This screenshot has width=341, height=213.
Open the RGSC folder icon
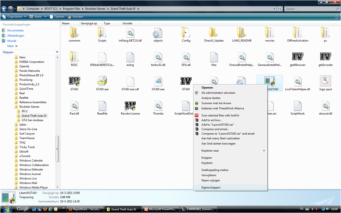coord(74,57)
